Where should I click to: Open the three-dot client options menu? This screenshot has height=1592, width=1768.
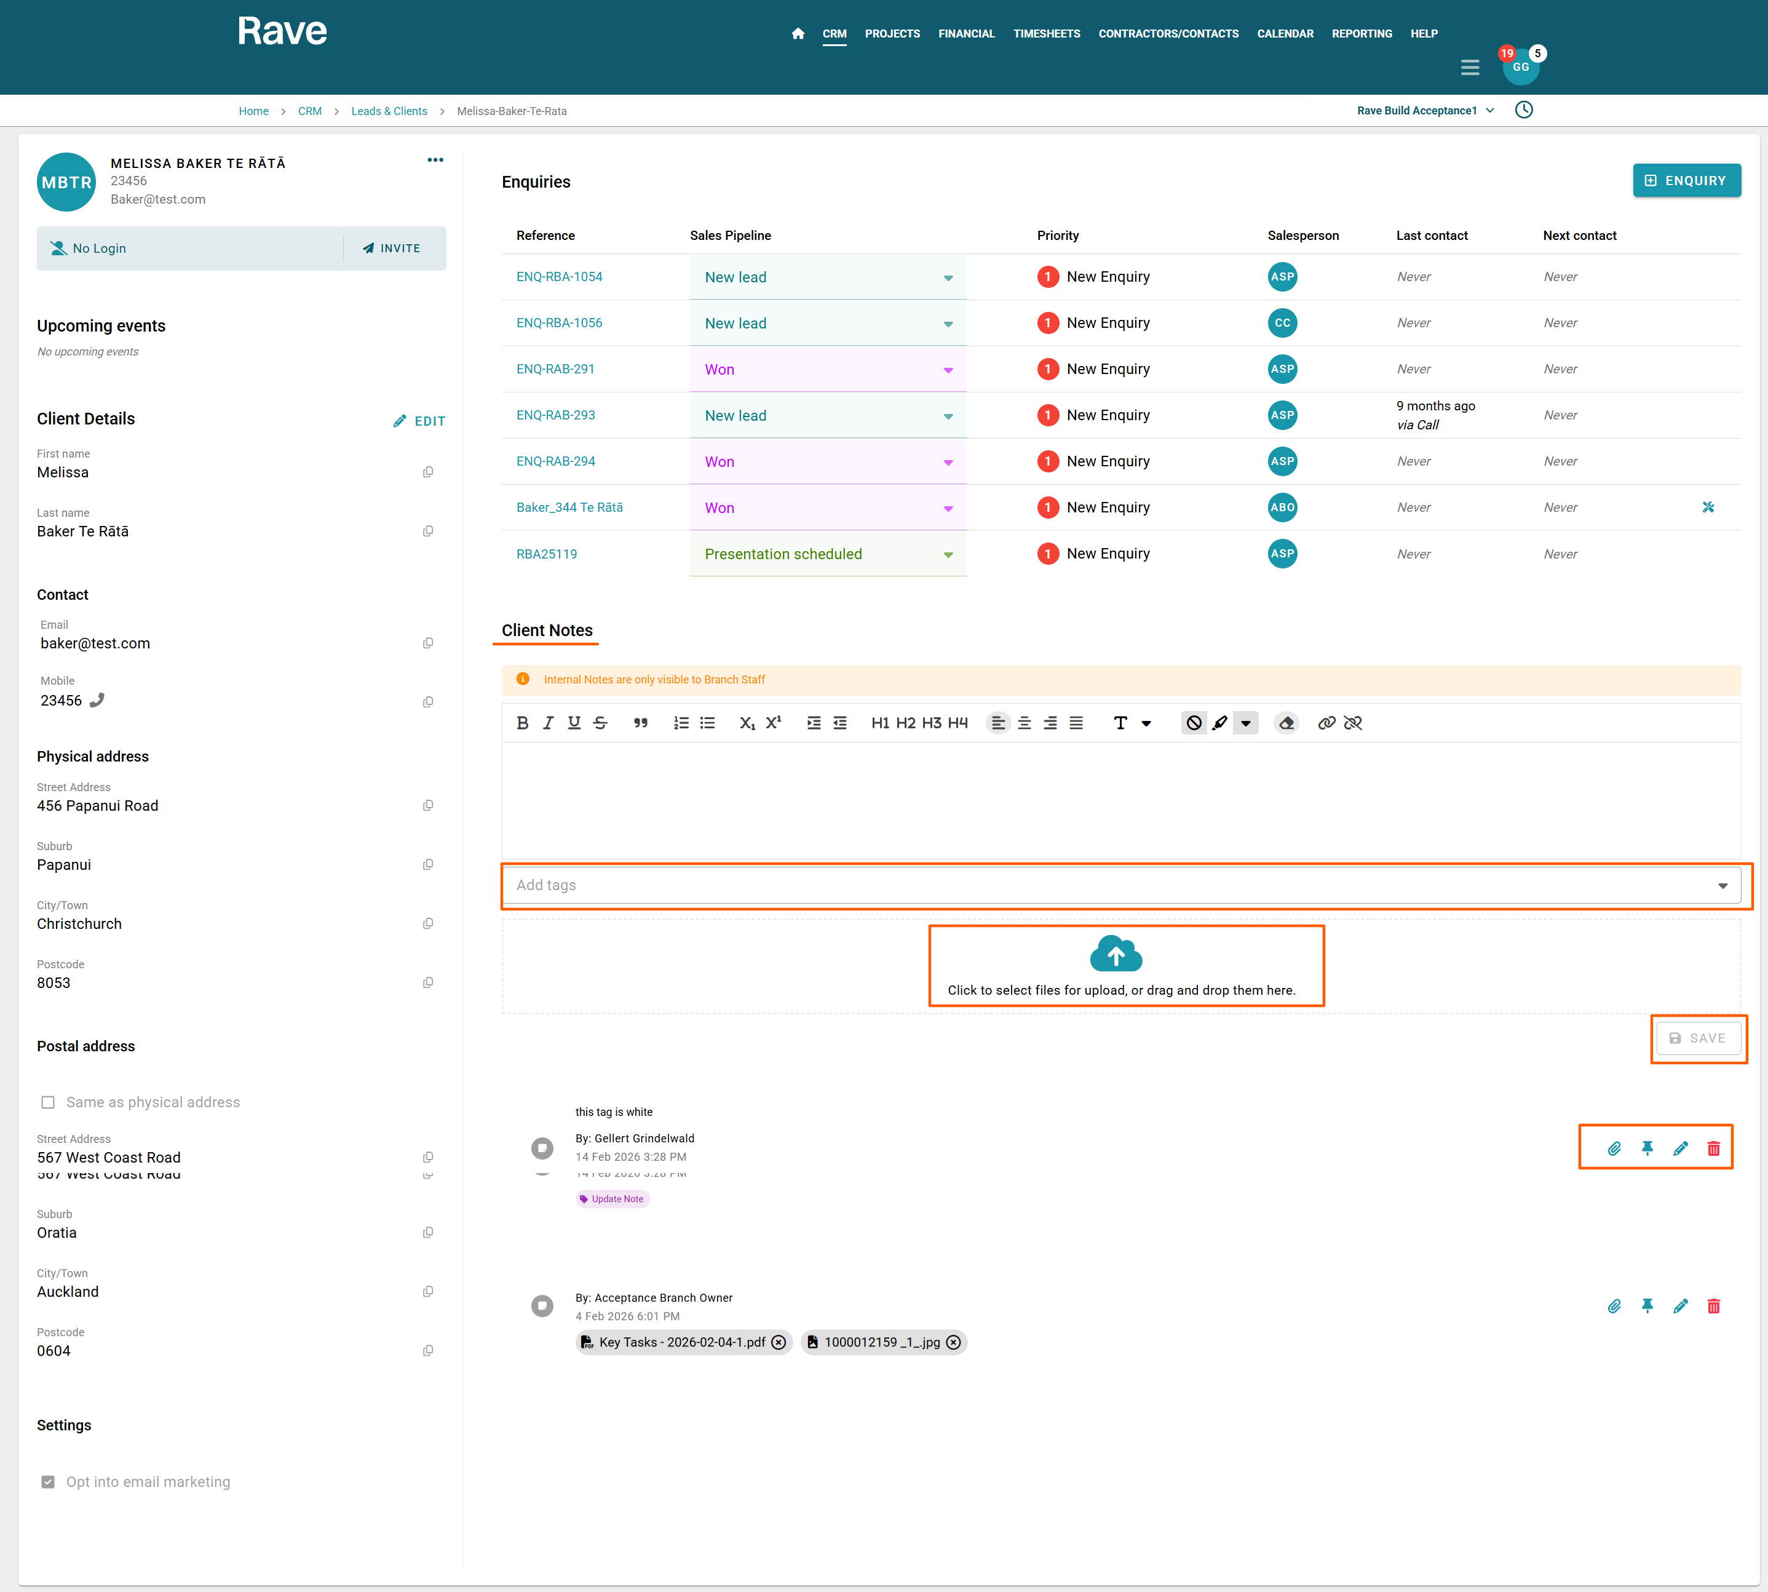tap(435, 160)
